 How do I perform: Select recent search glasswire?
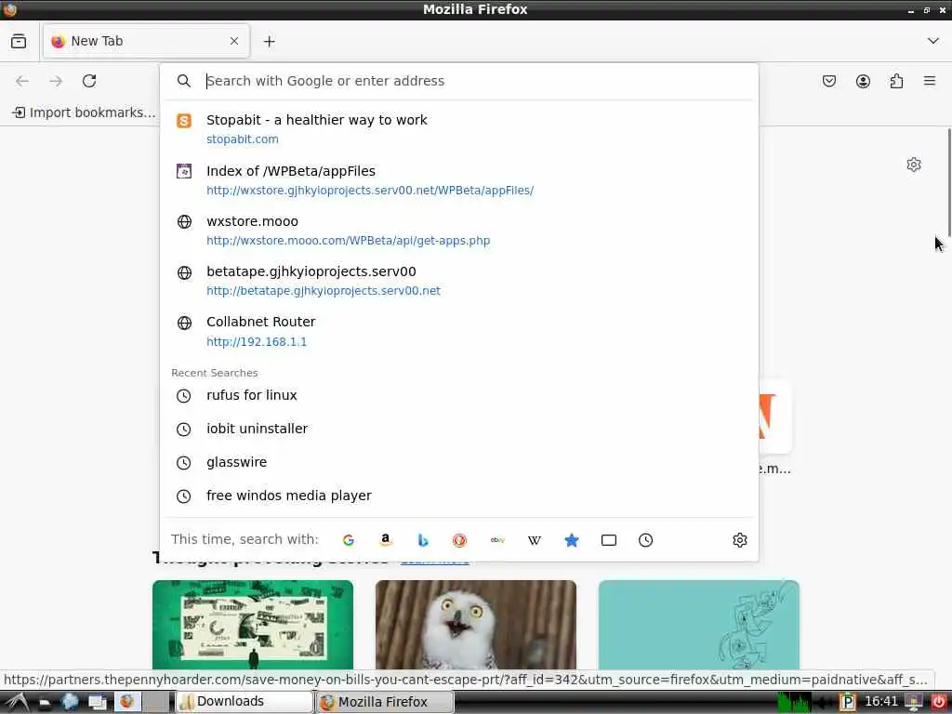pos(459,462)
